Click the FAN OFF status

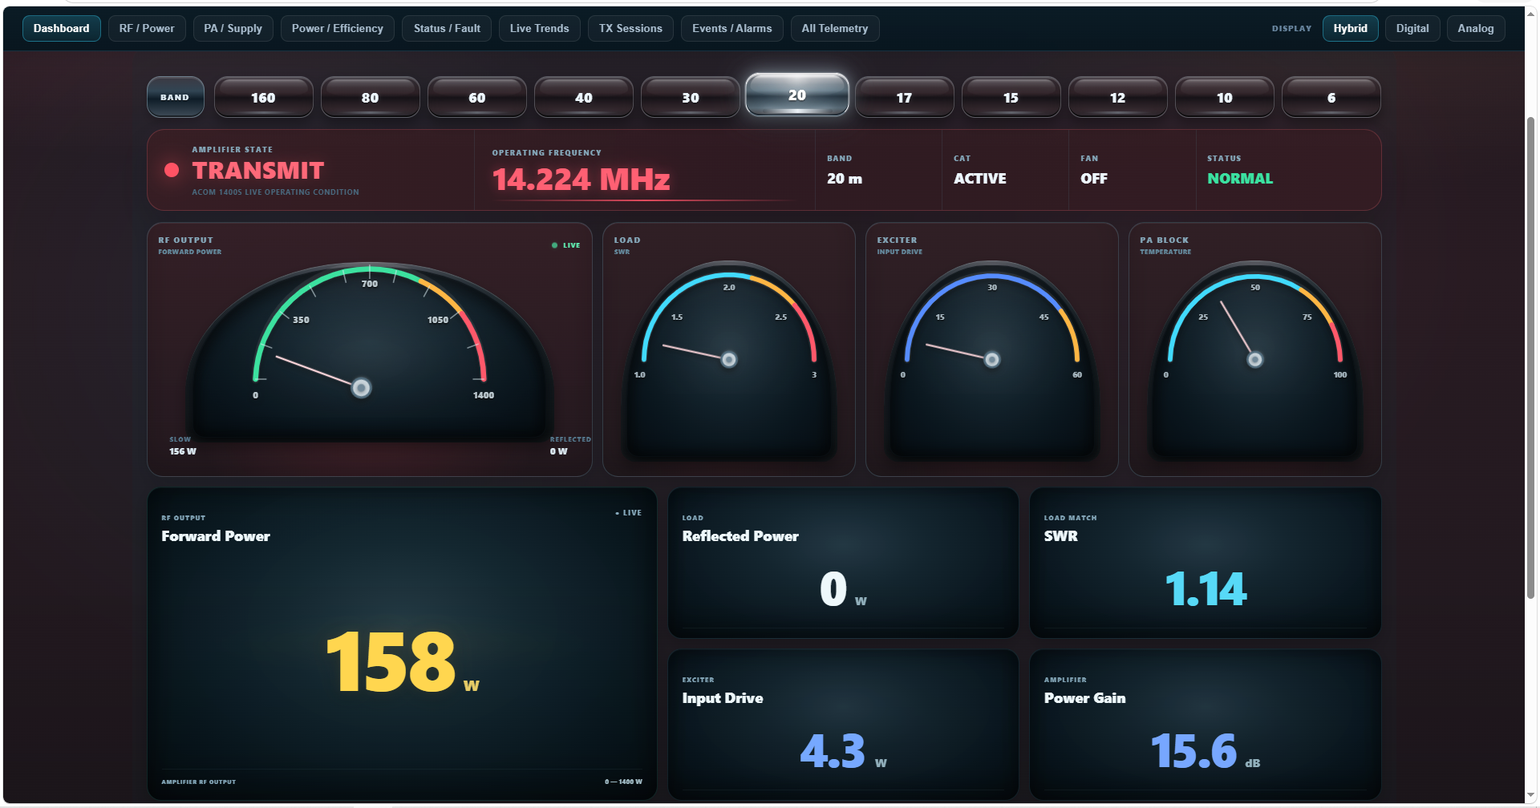1093,178
